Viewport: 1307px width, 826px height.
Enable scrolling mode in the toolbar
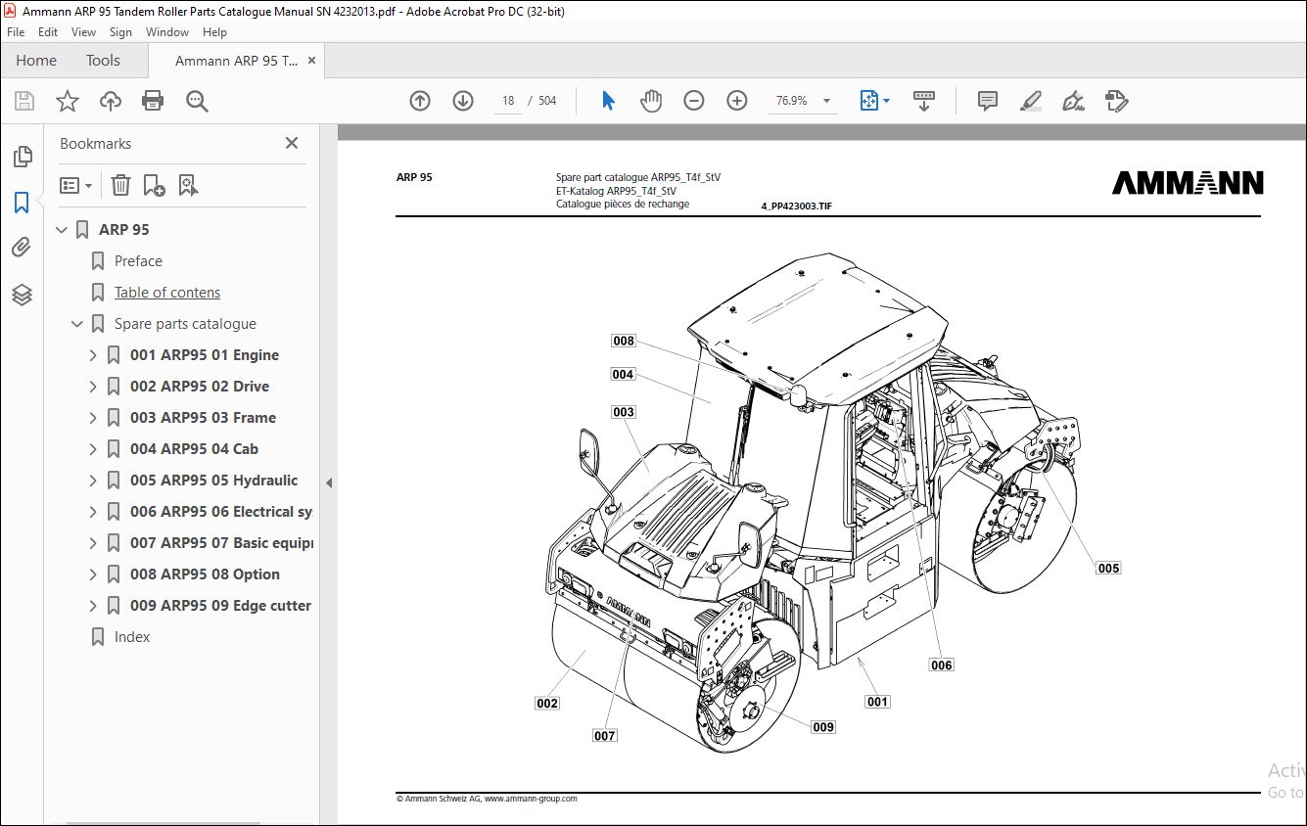point(924,101)
